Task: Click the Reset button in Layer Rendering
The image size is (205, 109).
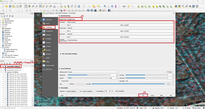Action: pyautogui.click(x=170, y=72)
